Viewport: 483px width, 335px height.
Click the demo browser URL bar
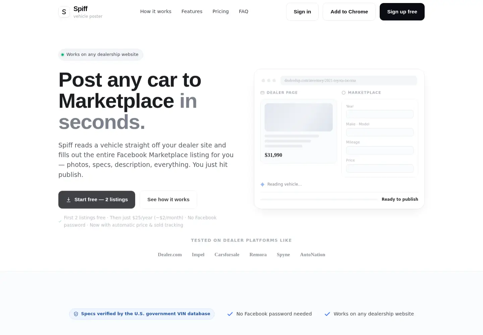[349, 80]
